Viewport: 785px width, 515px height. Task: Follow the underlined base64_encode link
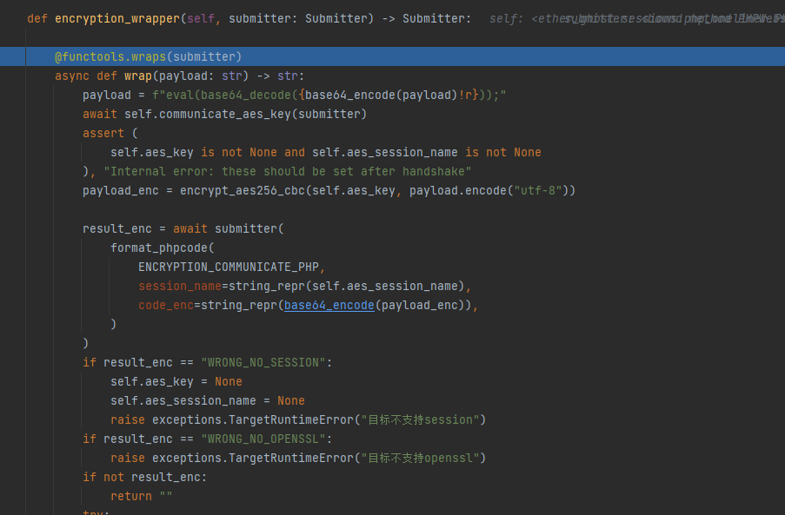click(x=329, y=305)
